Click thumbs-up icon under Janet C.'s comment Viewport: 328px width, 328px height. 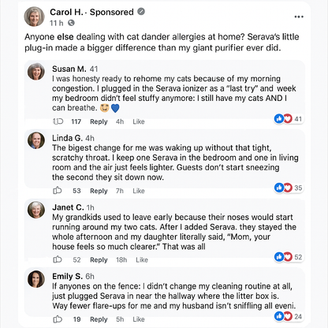(x=58, y=259)
